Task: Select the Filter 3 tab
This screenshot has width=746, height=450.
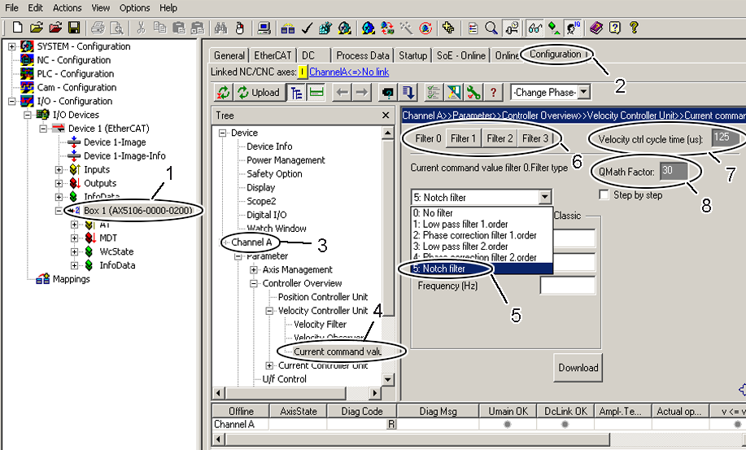Action: (x=535, y=138)
